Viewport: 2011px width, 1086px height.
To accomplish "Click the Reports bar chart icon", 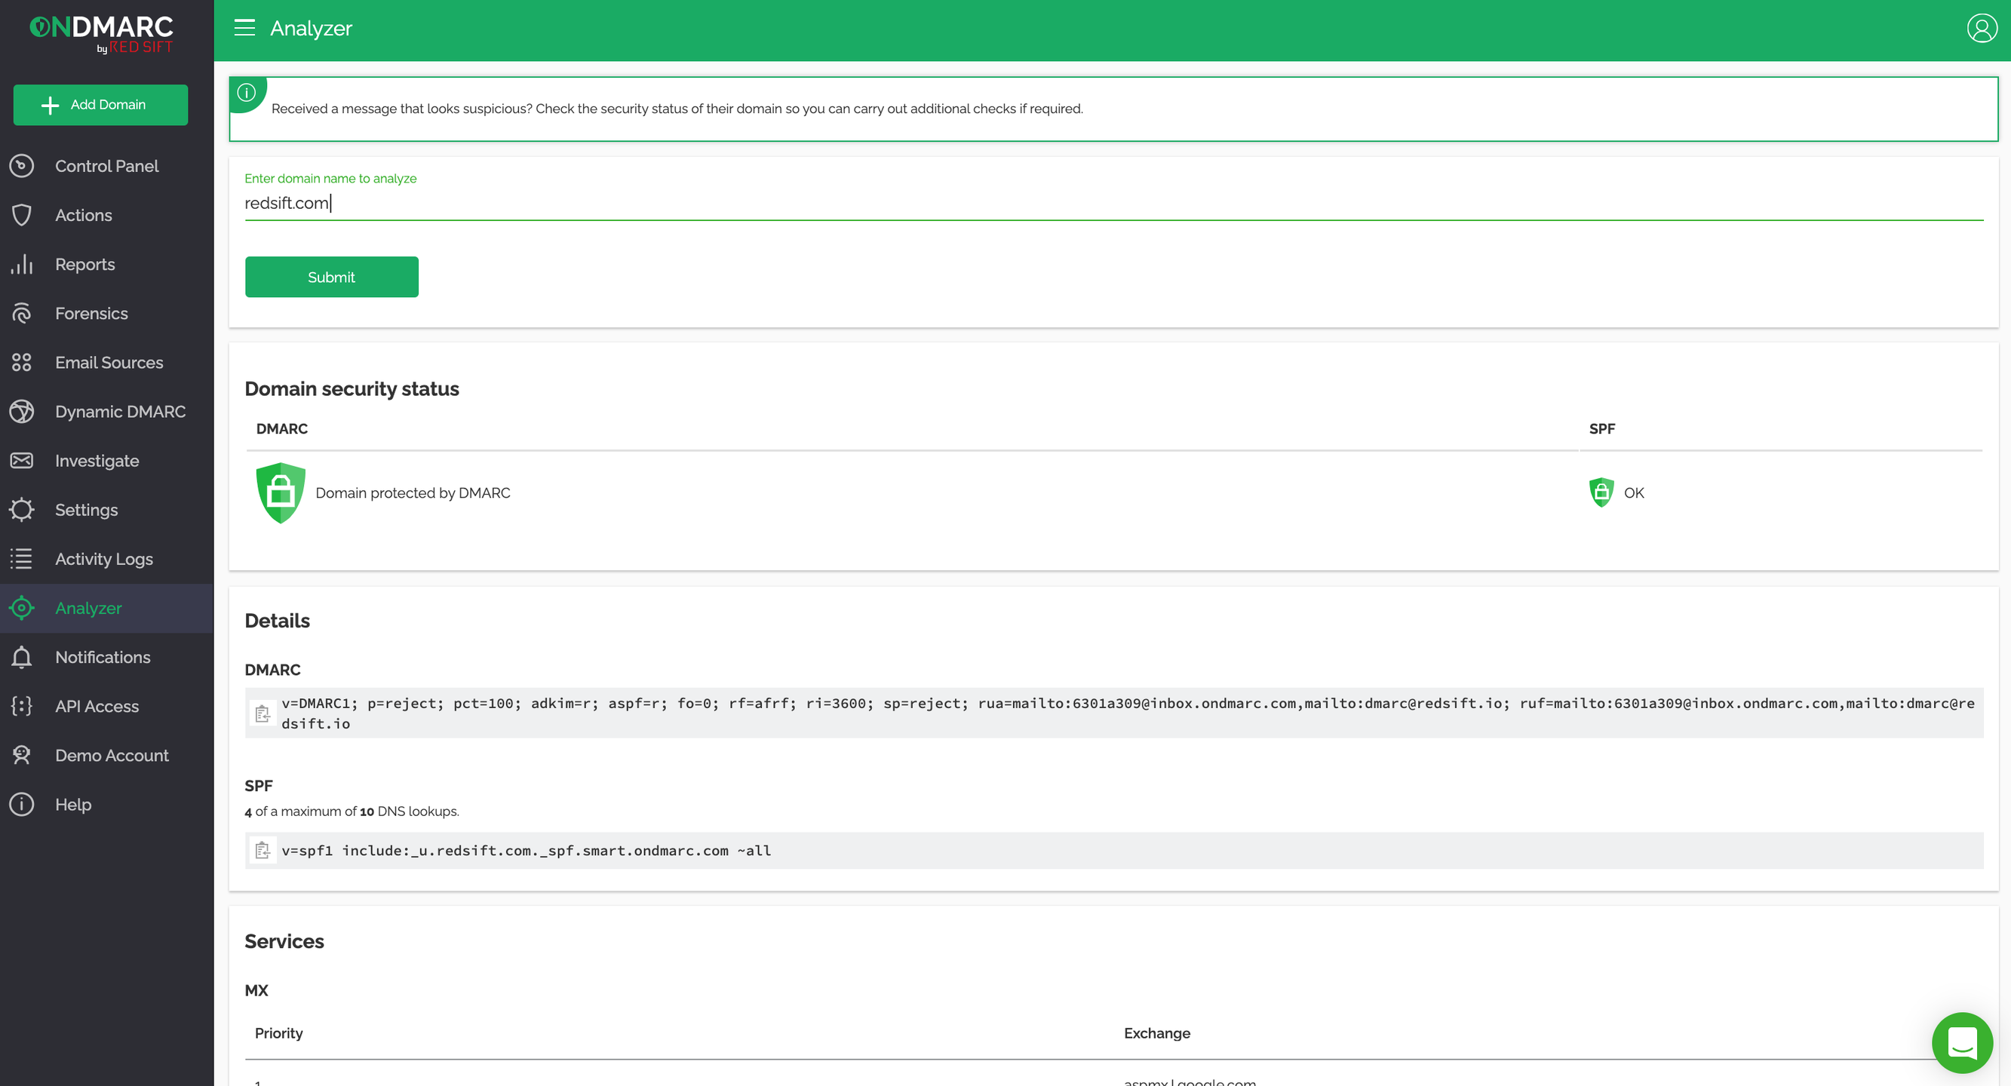I will [22, 264].
